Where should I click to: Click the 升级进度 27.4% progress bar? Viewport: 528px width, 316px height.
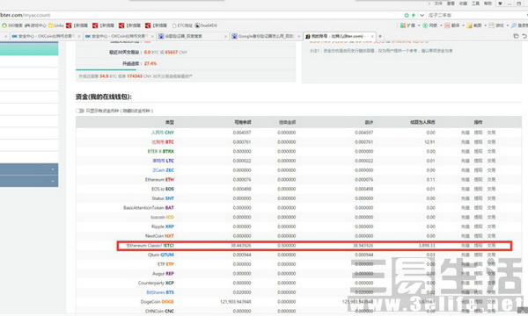pos(186,70)
